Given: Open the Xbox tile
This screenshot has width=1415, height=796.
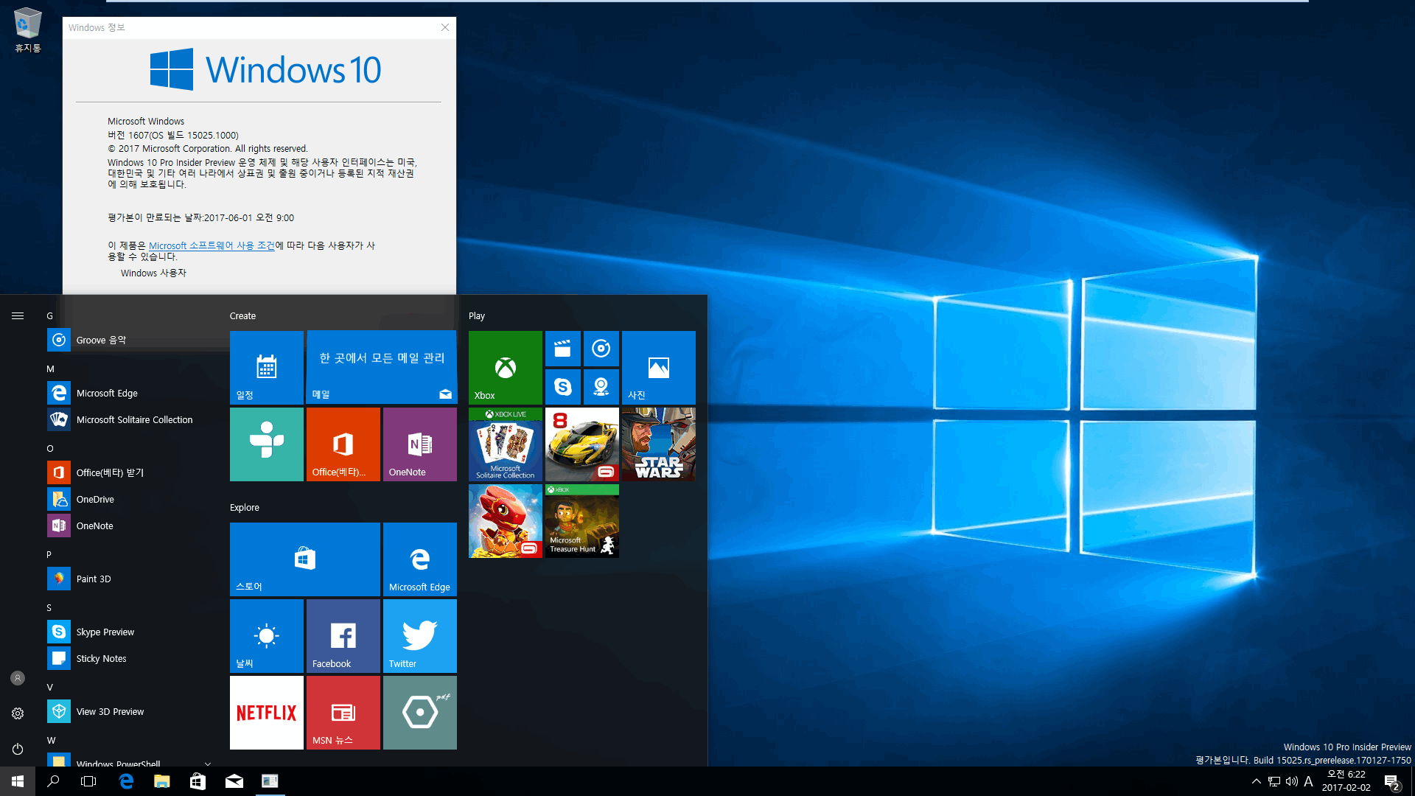Looking at the screenshot, I should (x=506, y=367).
